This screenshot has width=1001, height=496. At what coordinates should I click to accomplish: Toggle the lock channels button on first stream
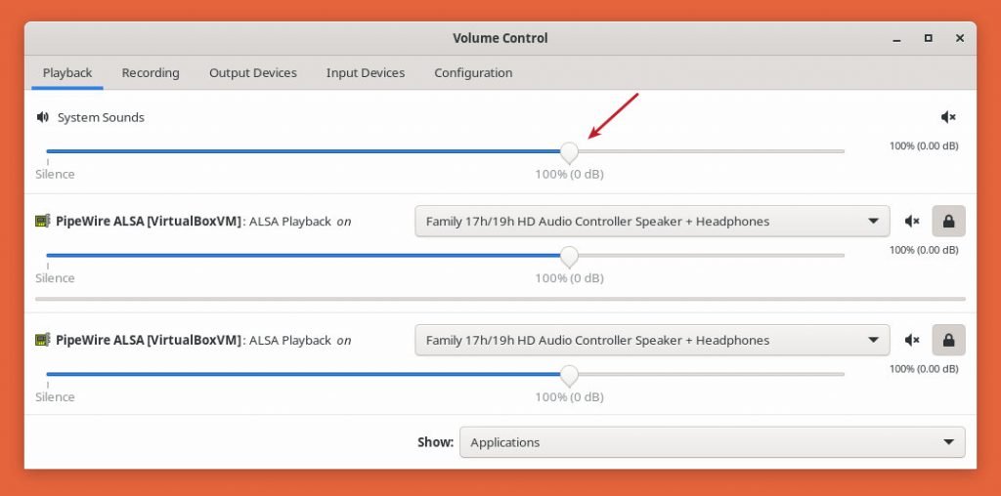click(948, 222)
